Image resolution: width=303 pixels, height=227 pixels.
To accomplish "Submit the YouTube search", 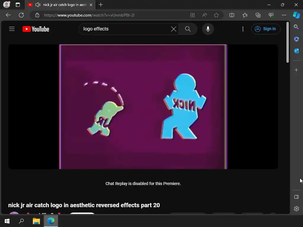I will pyautogui.click(x=188, y=29).
